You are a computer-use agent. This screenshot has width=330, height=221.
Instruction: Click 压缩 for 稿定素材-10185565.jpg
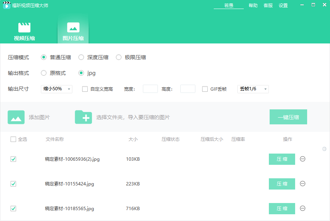pyautogui.click(x=282, y=209)
